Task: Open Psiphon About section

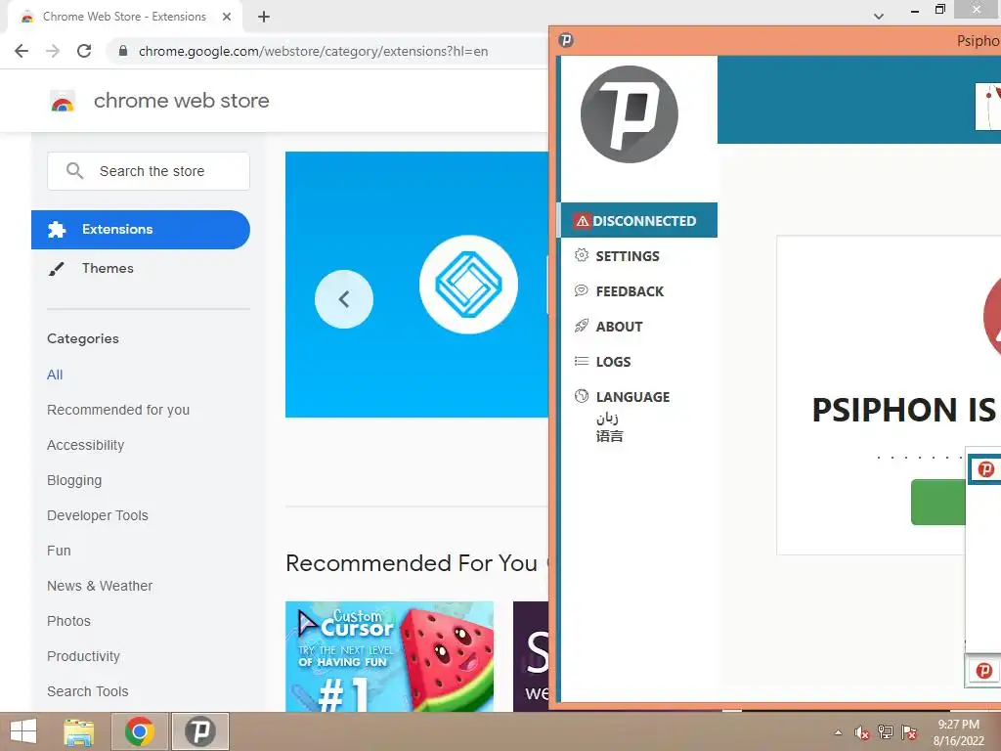Action: [619, 327]
